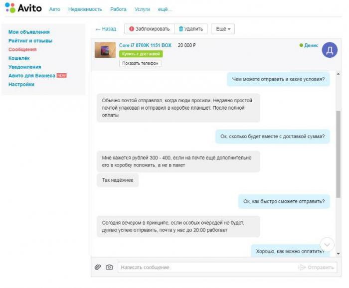Click the Написать сообщение input field
Viewport: 349px width, 288px height.
pos(207,267)
